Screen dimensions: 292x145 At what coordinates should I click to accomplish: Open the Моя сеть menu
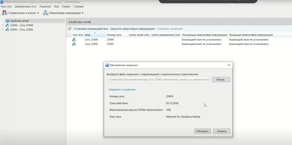coord(6,7)
